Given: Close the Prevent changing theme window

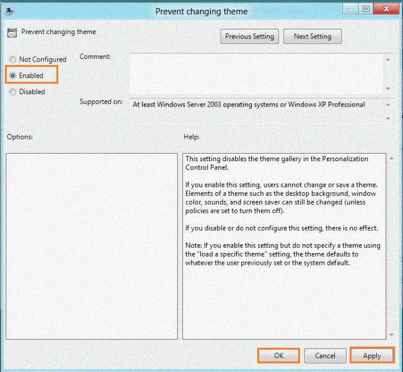Looking at the screenshot, I should (386, 9).
